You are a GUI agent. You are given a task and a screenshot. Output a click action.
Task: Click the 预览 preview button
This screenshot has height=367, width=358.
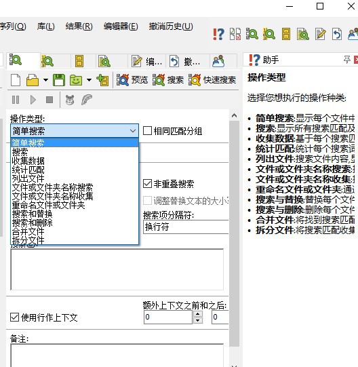point(132,80)
